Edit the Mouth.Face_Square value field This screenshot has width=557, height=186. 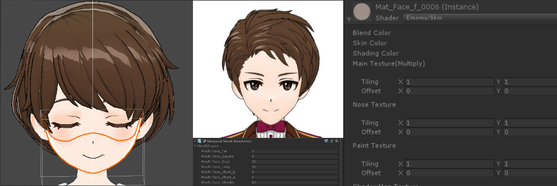(x=294, y=156)
